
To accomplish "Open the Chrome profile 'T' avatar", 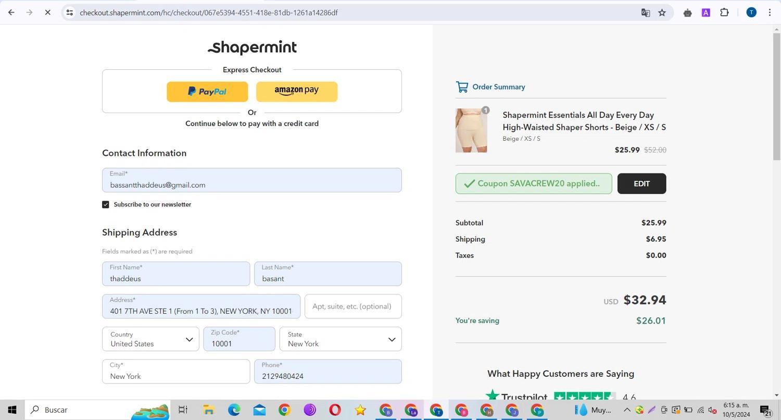I will [x=751, y=13].
